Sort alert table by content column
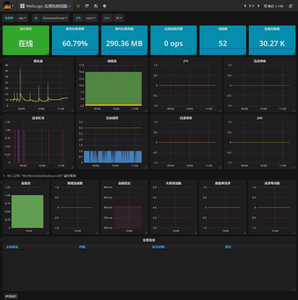This screenshot has width=298, height=300. coord(82,247)
